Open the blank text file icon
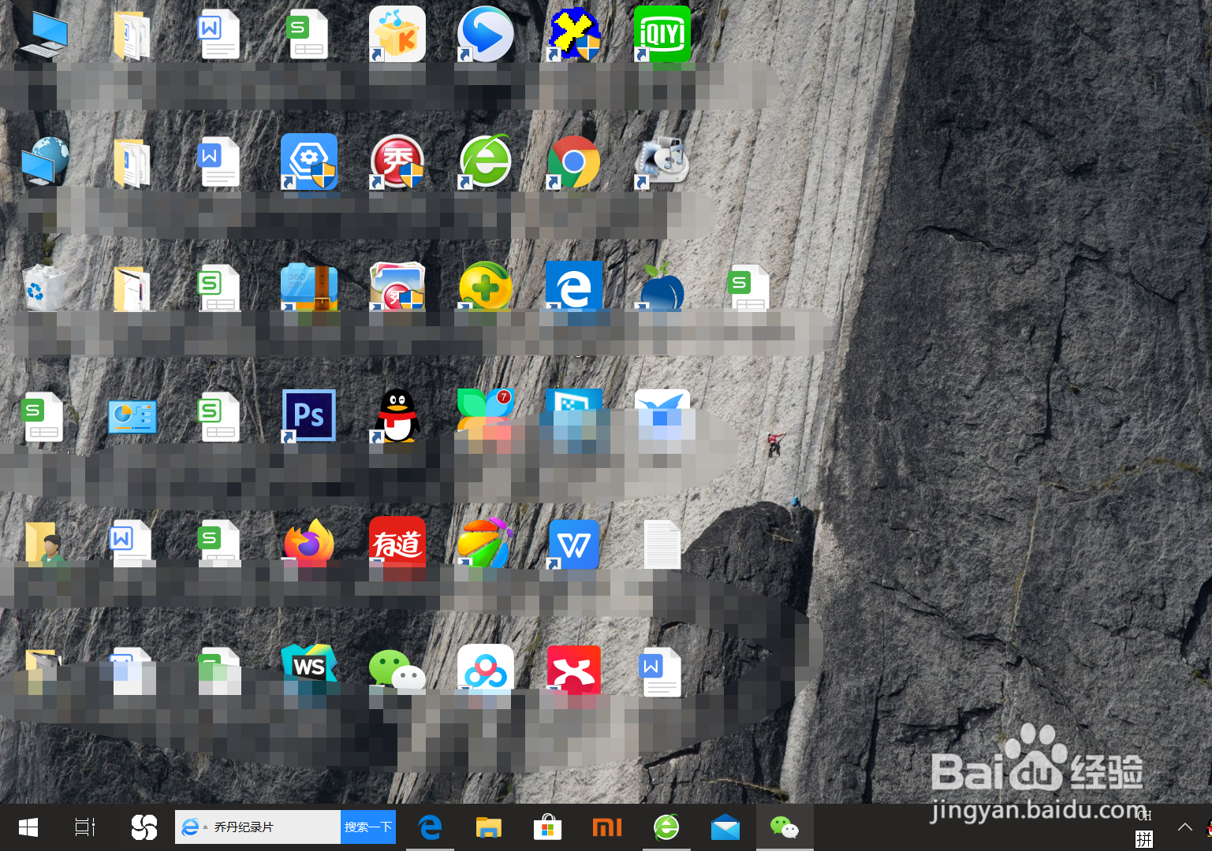Viewport: 1212px width, 851px height. point(662,544)
